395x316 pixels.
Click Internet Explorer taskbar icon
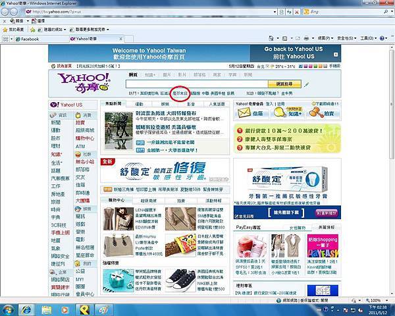pos(26,309)
